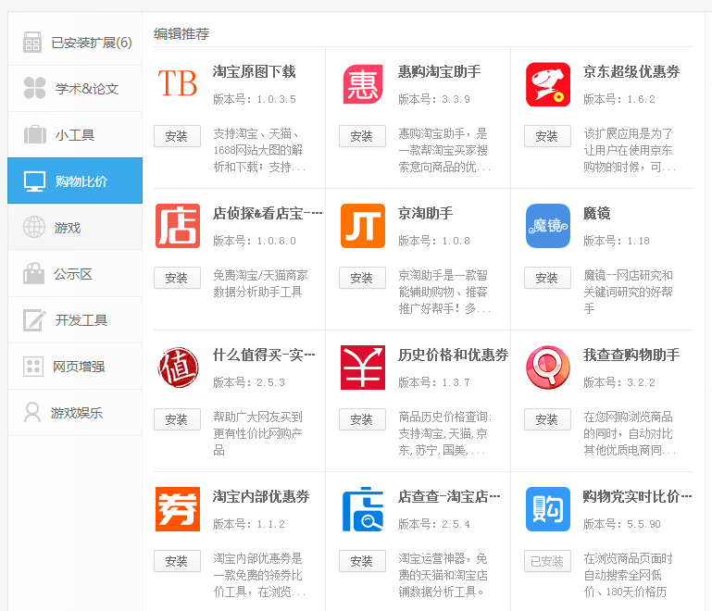Open the 游戏娱乐 category
712x611 pixels.
click(75, 413)
